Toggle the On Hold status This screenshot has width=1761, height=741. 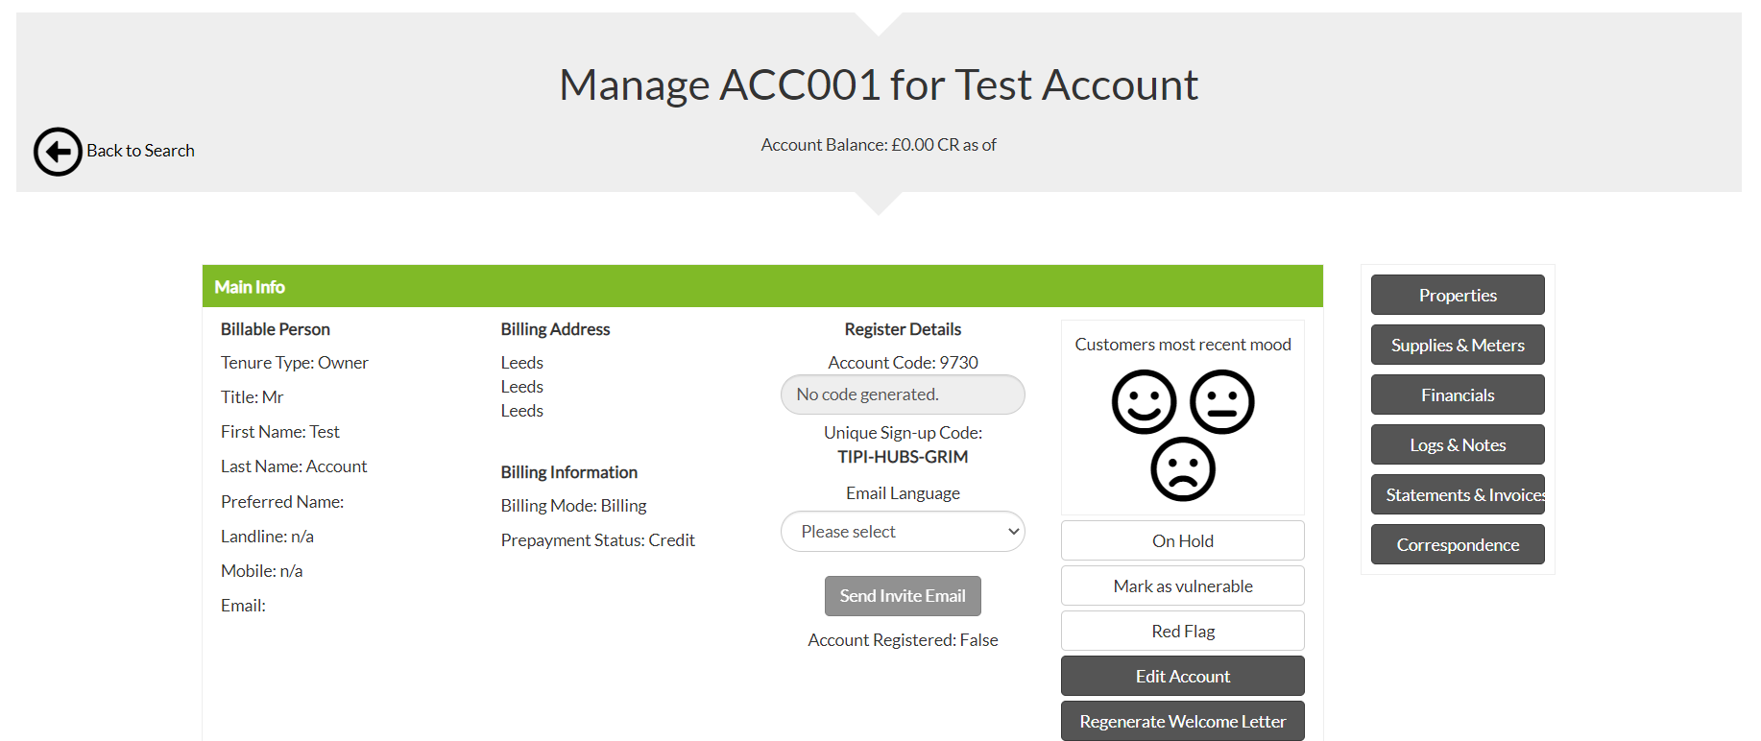tap(1182, 540)
